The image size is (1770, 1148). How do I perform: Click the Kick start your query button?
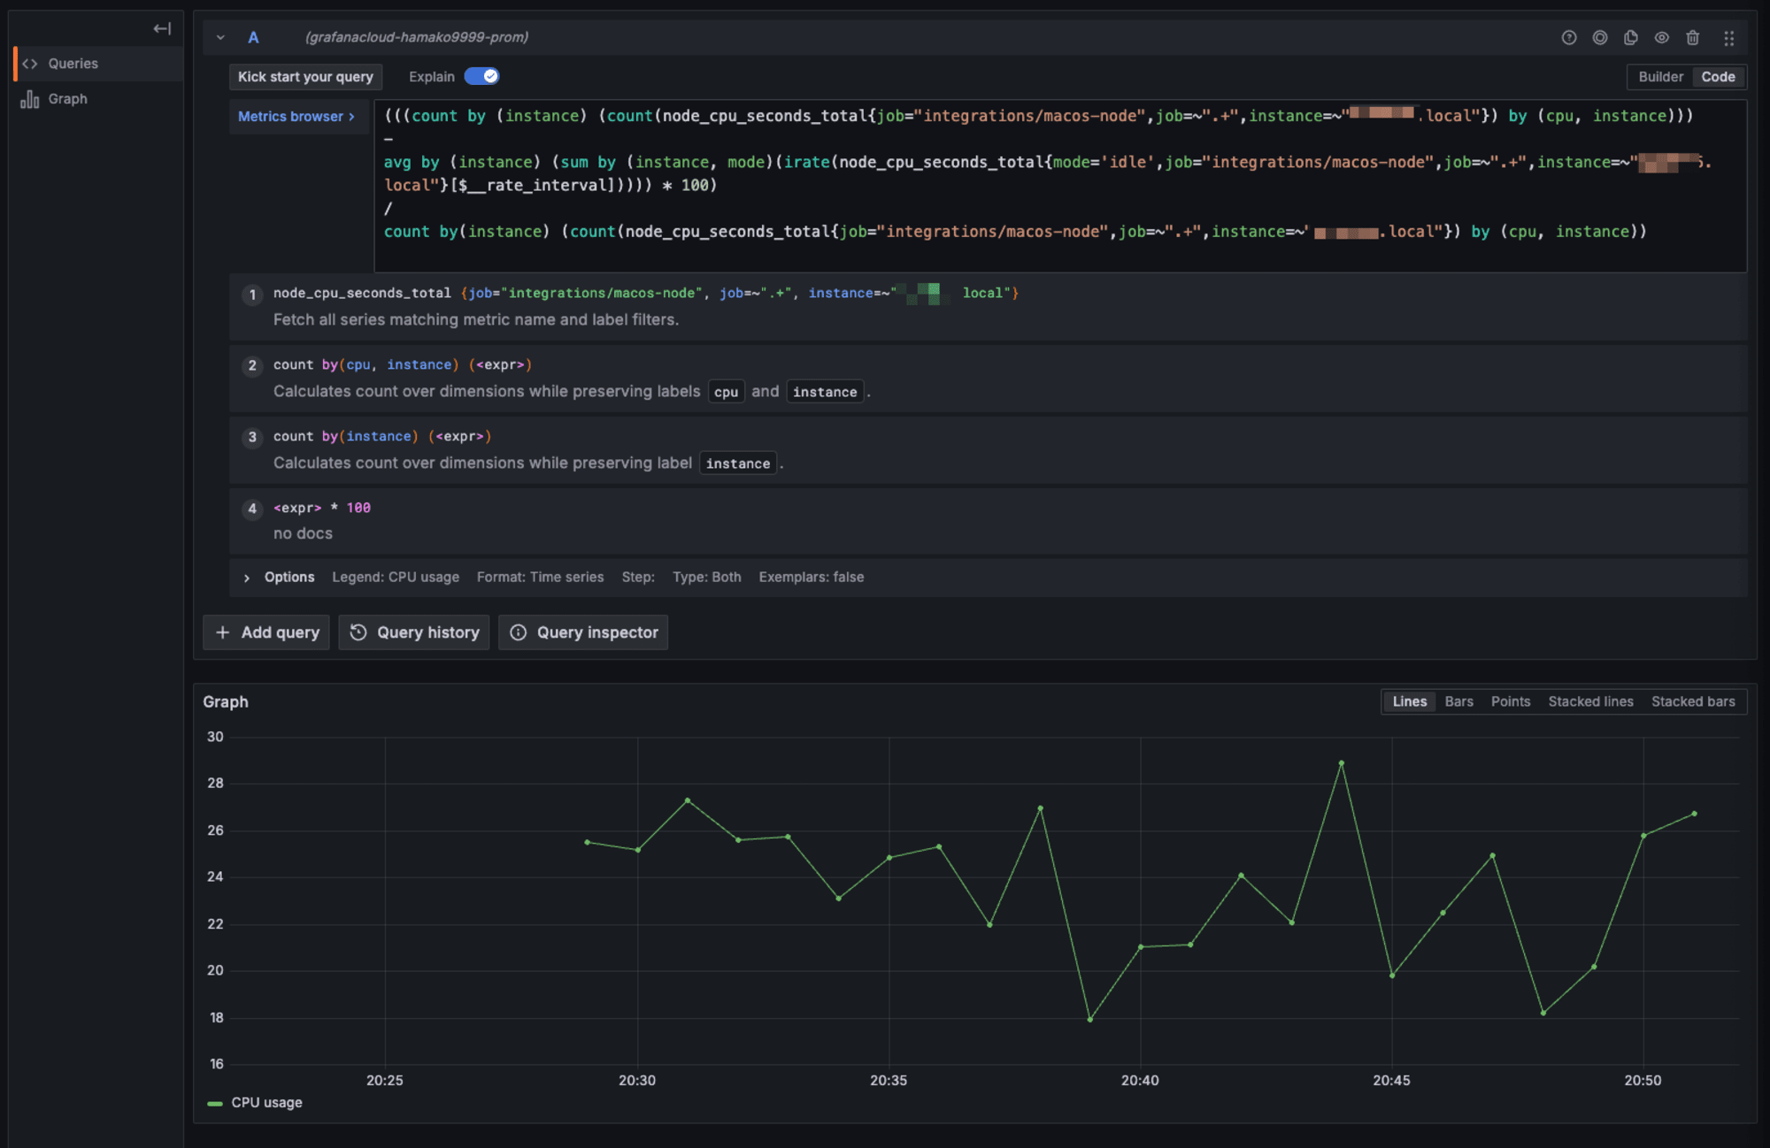[x=305, y=77]
